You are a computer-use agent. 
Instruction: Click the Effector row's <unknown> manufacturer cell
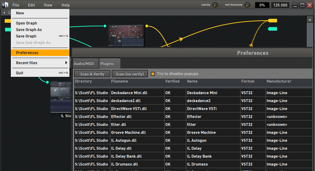tap(289, 117)
